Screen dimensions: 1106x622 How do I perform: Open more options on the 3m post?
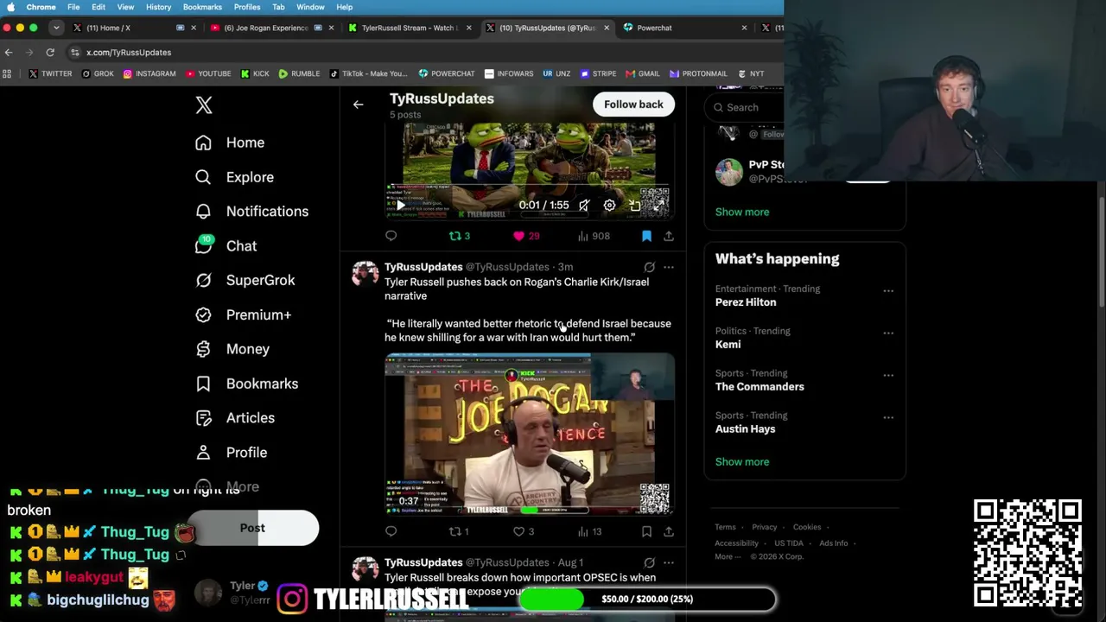point(668,268)
